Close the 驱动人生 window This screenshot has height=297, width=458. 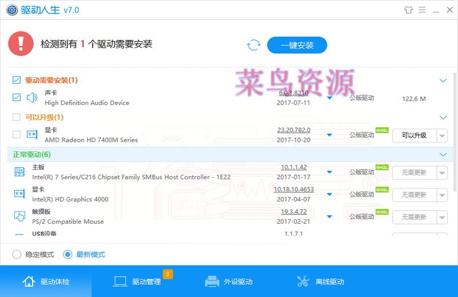click(450, 10)
